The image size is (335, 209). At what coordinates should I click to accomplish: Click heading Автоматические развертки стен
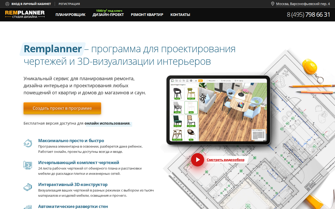click(73, 206)
